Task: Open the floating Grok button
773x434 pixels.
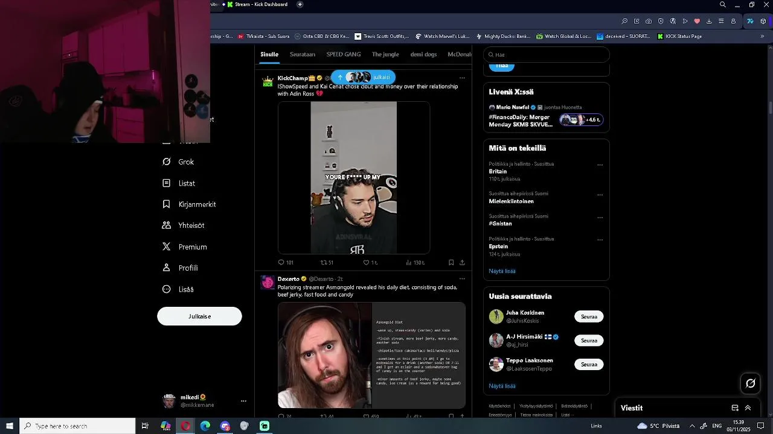Action: coord(751,383)
